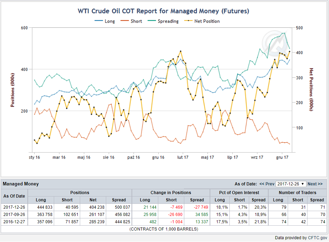Click Long change value 25 958
Screen dimensions: 329x242
pyautogui.click(x=150, y=215)
